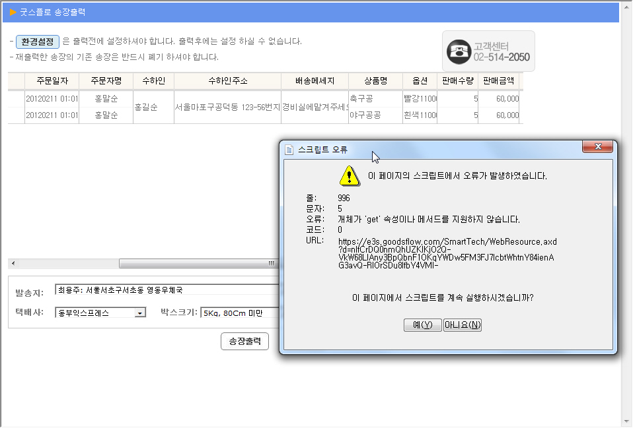
Task: Click the document icon in the dialog title bar
Action: coord(289,150)
